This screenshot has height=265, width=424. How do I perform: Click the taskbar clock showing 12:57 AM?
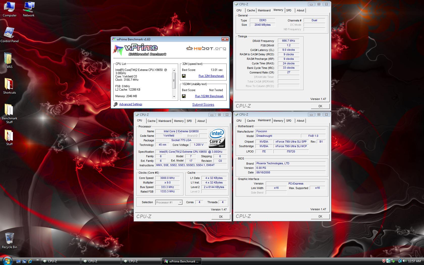tap(414, 261)
